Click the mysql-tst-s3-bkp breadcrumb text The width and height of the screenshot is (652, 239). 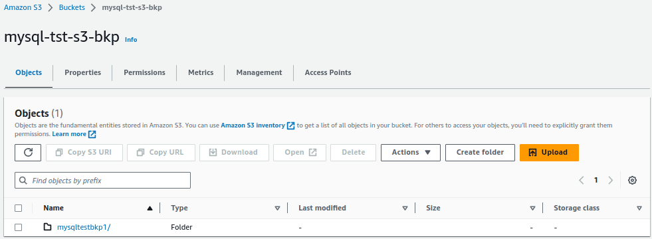point(132,7)
